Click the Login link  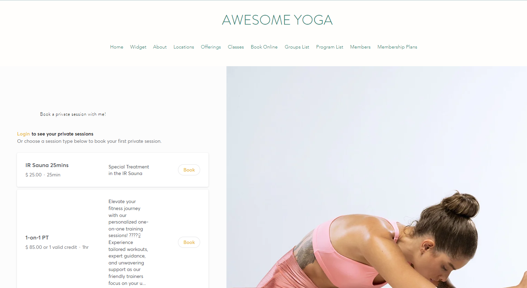point(24,134)
